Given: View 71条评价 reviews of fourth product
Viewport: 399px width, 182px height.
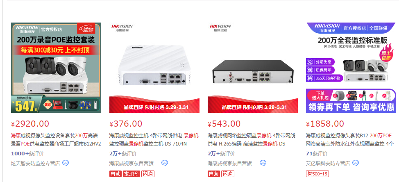Looking at the screenshot, I should click(x=317, y=154).
